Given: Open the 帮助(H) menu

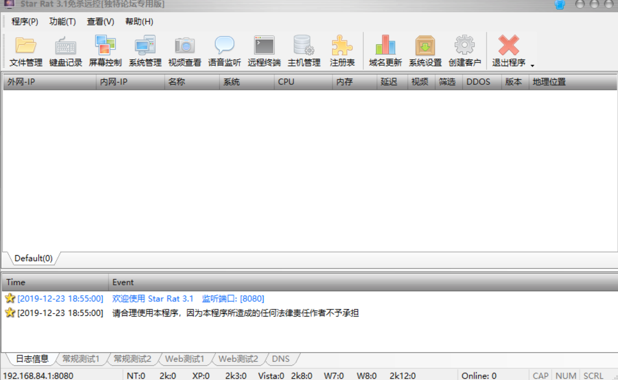Looking at the screenshot, I should click(139, 22).
